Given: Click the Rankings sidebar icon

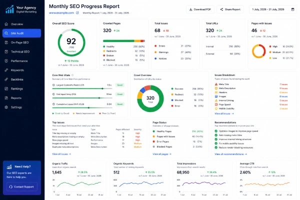Looking at the screenshot, I should [6, 88].
